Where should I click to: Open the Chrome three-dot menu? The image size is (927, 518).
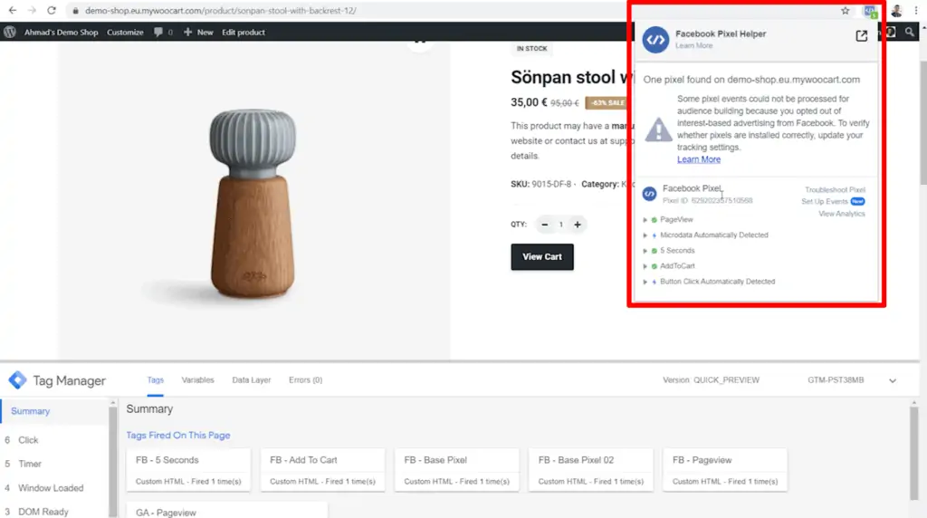(x=916, y=11)
